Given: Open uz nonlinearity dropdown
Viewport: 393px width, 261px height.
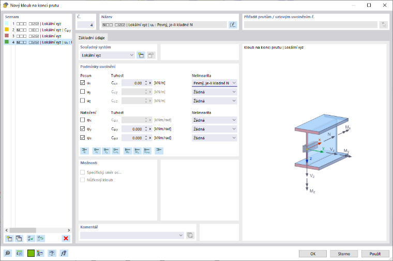Looking at the screenshot, I should [x=214, y=101].
